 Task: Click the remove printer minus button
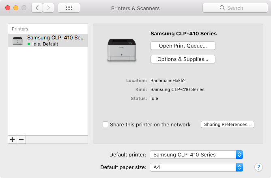coord(22,139)
